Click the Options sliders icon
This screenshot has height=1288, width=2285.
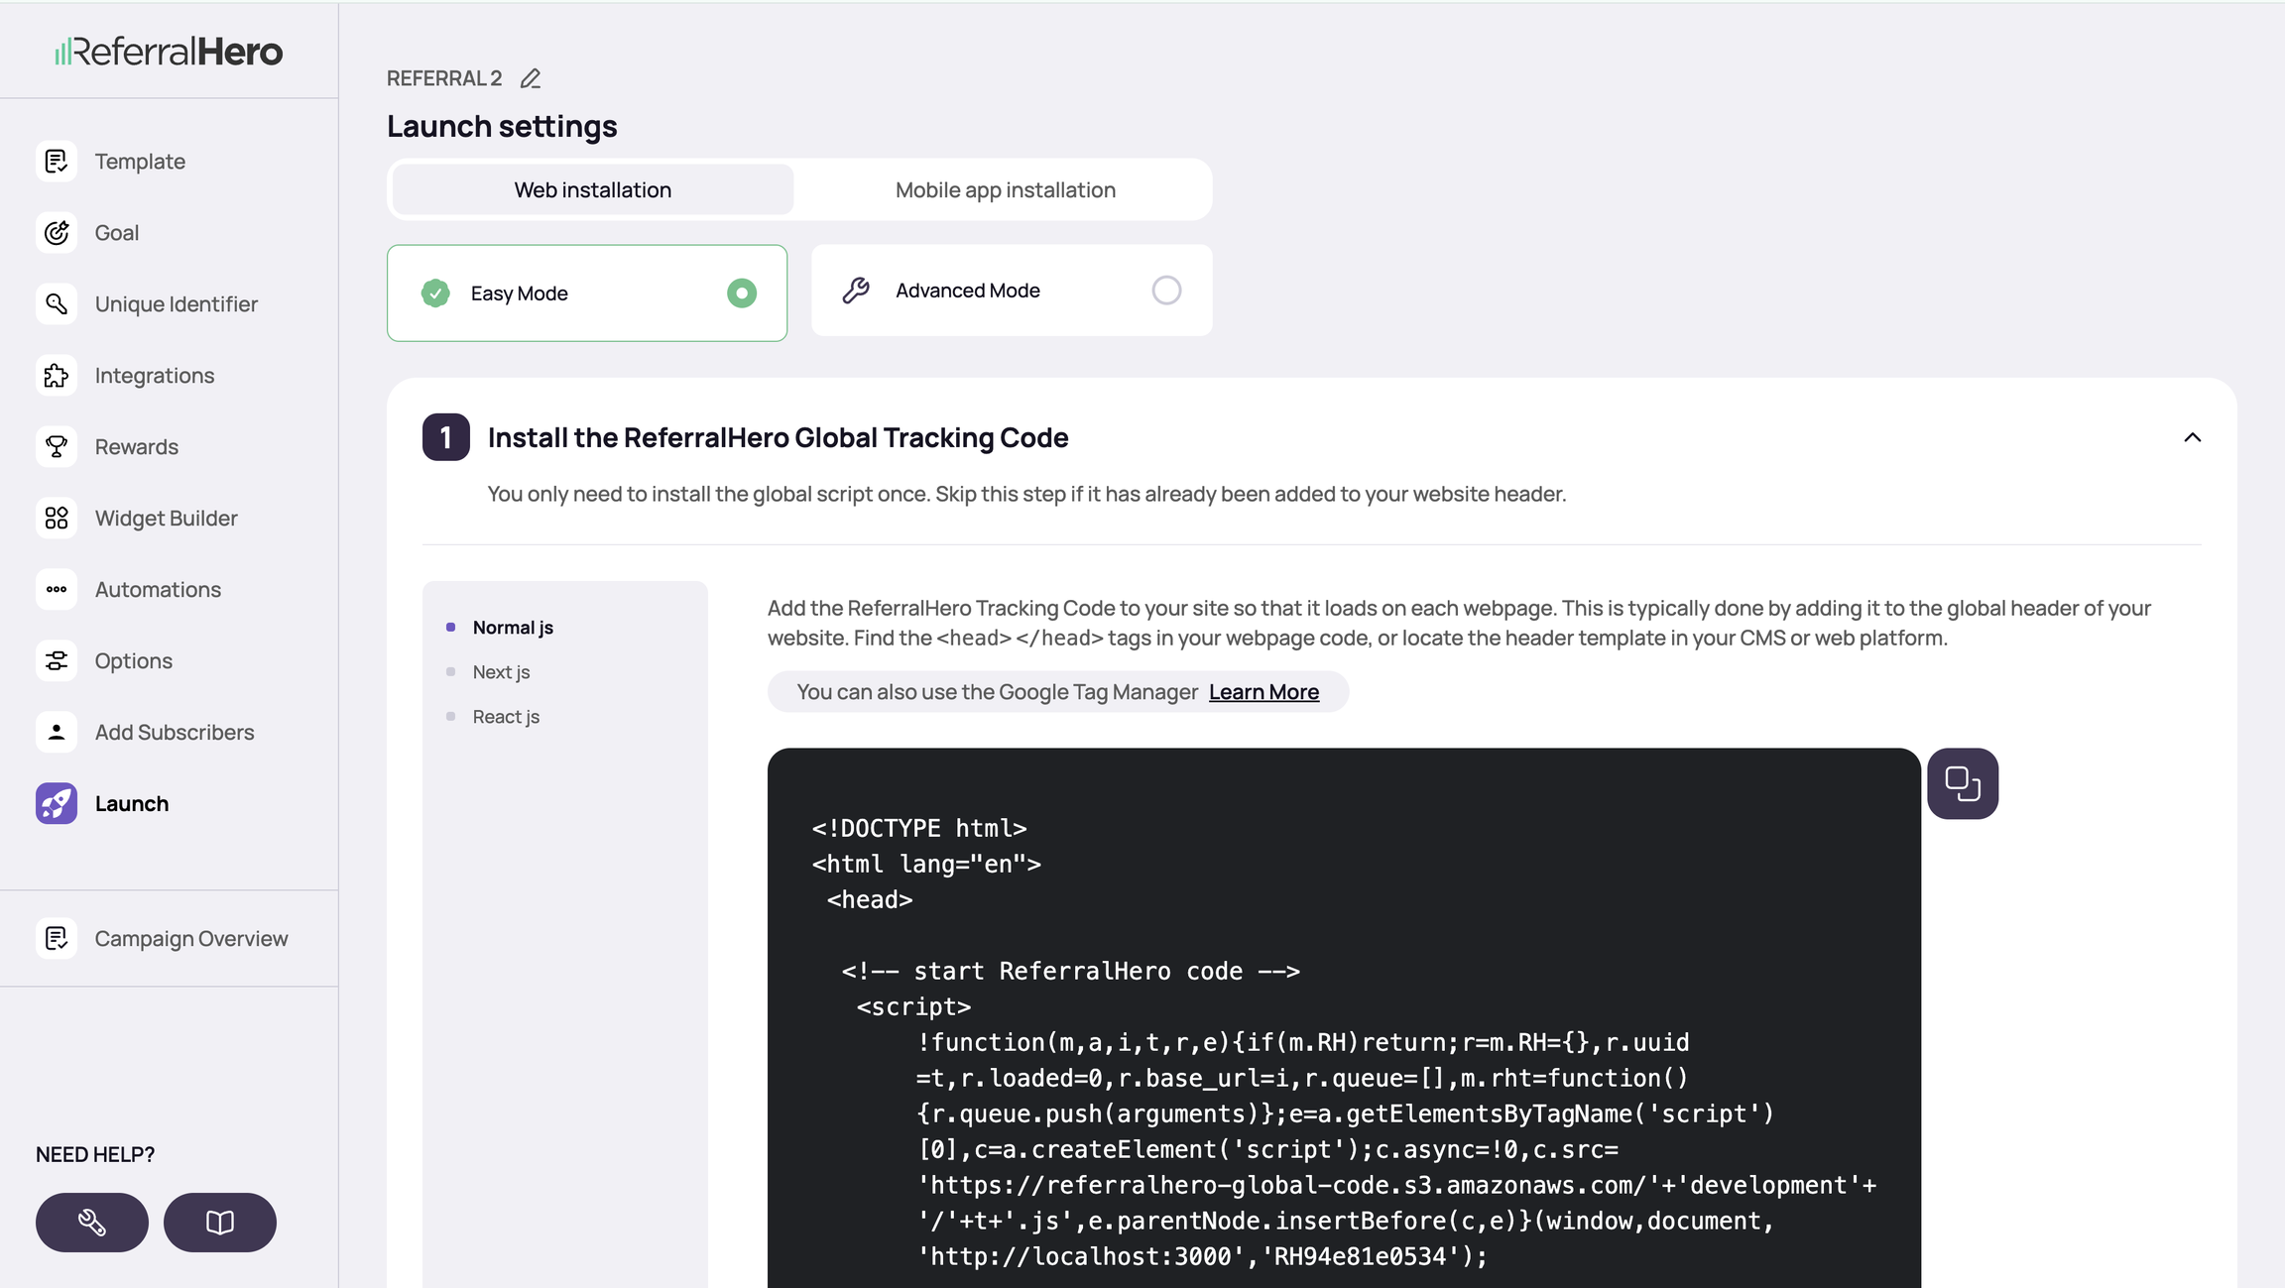tap(57, 660)
